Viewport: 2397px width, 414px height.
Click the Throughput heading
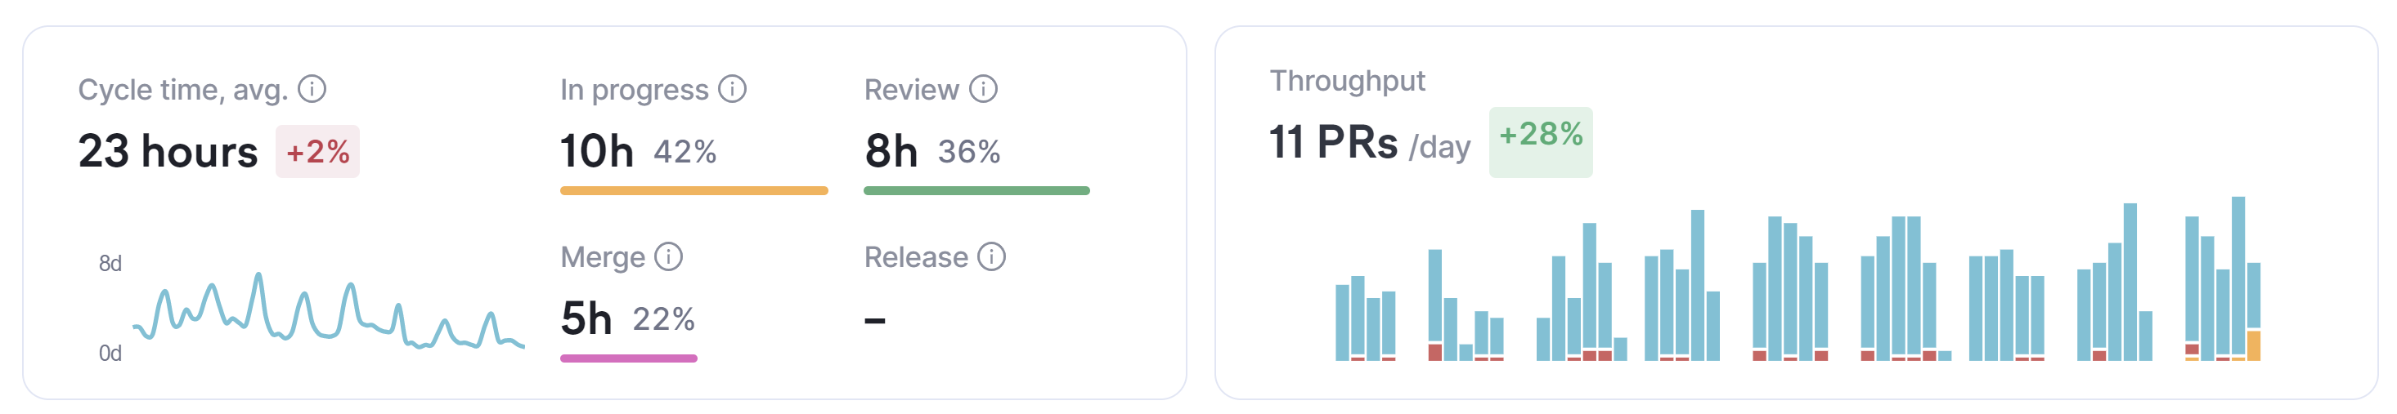pyautogui.click(x=1346, y=81)
